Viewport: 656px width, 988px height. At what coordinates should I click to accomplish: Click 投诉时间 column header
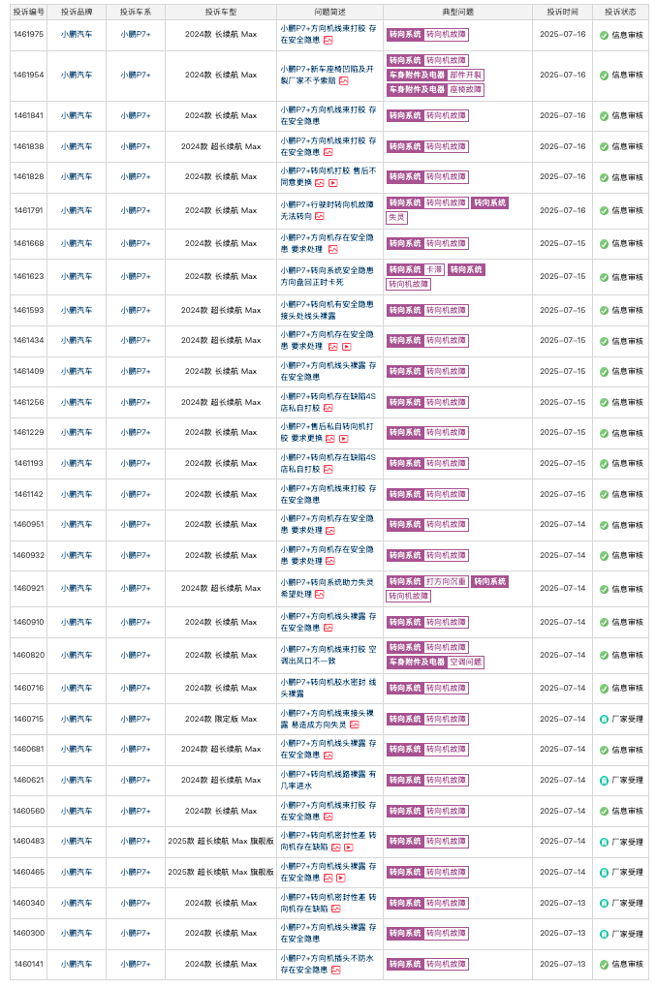click(562, 12)
